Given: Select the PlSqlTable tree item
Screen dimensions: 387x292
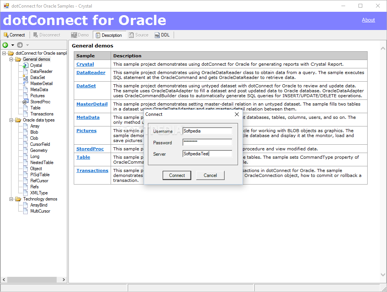Looking at the screenshot, I should (x=40, y=175).
